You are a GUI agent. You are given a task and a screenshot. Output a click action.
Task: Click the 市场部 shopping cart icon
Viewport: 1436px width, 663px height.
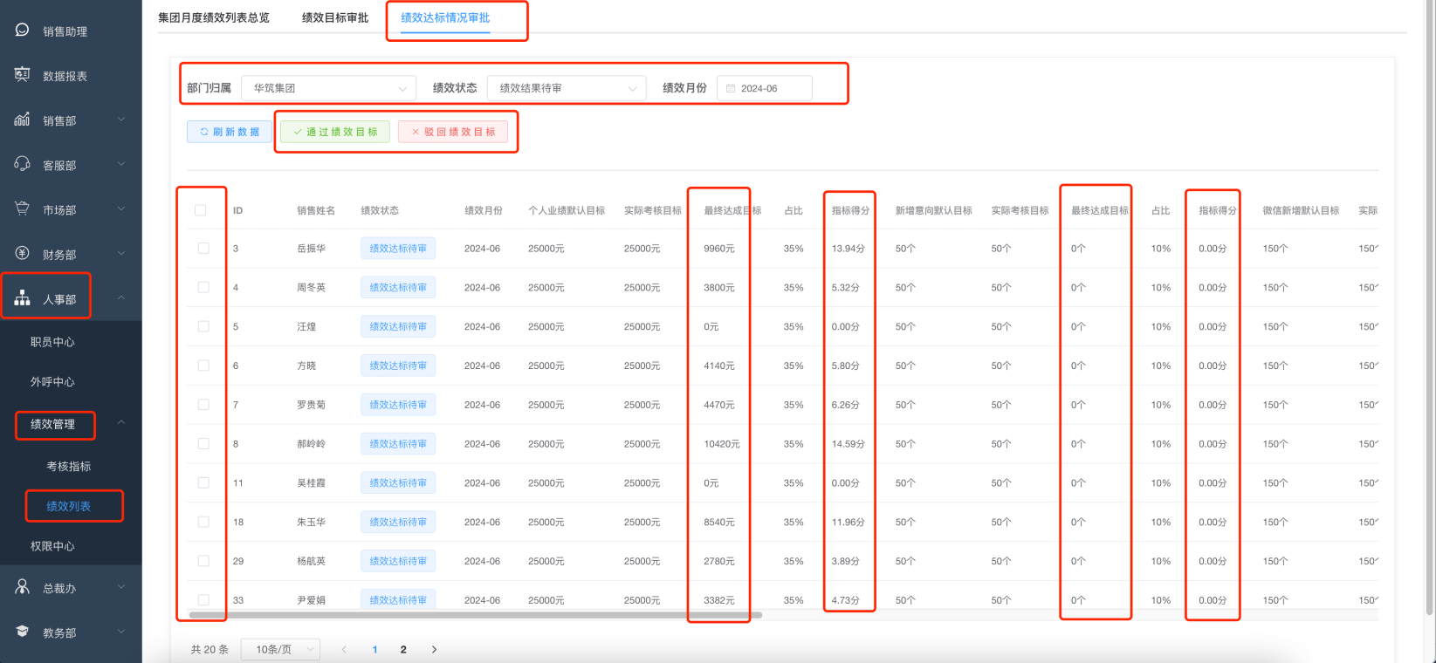(x=22, y=208)
